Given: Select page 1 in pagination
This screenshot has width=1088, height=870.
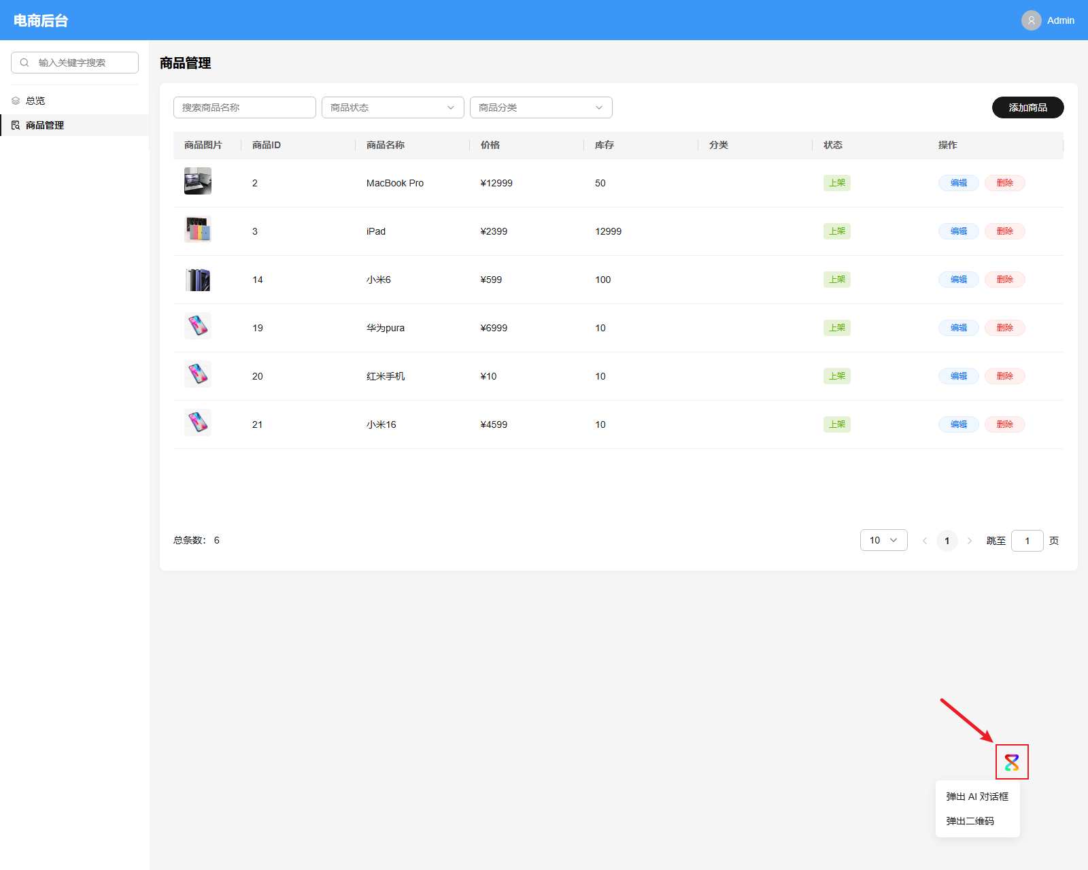Looking at the screenshot, I should coord(947,541).
